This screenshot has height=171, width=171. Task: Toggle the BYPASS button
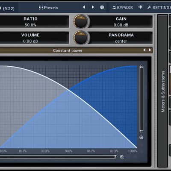[123, 8]
